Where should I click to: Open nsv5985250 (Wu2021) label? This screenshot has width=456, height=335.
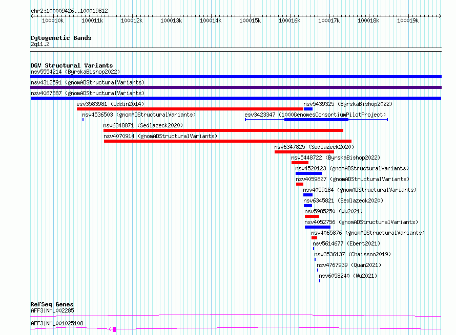(x=334, y=211)
